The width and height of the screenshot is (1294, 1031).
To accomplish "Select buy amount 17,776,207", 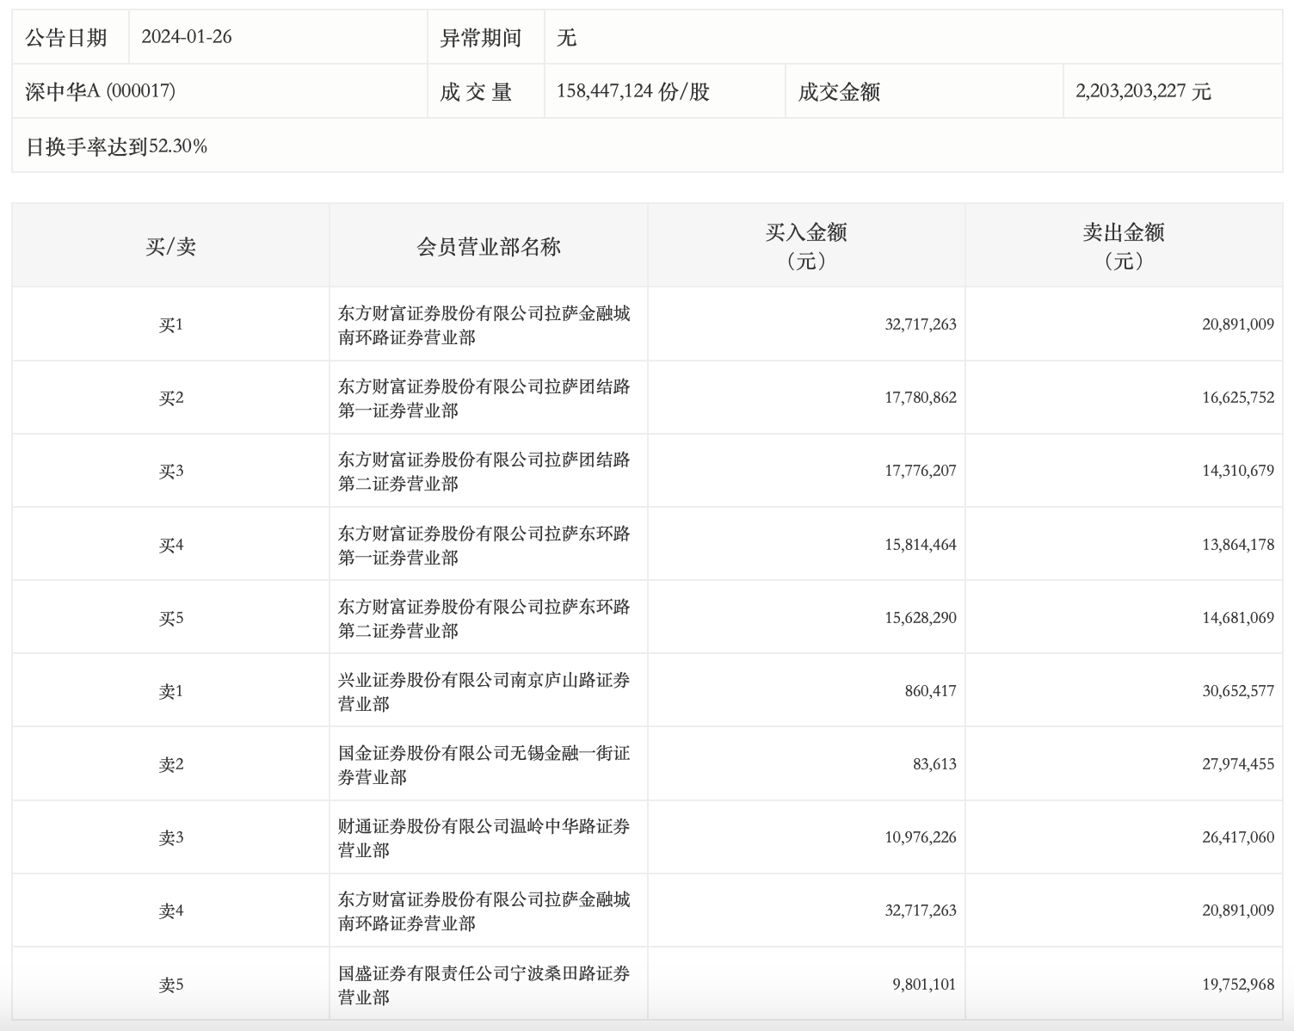I will [920, 471].
